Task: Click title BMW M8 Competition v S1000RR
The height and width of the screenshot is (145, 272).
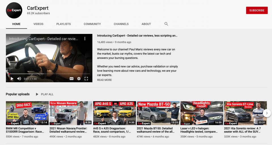Action: pos(25,130)
